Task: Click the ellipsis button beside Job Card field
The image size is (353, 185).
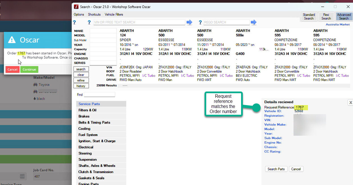Action: pyautogui.click(x=22, y=177)
